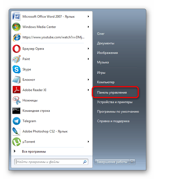Screen dimensions: 175x179
Task: Select the Ножницы label
Action: [30, 100]
